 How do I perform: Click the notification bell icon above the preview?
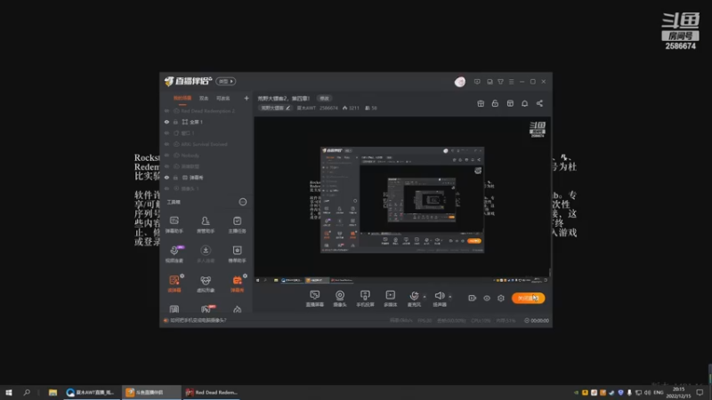tap(524, 103)
